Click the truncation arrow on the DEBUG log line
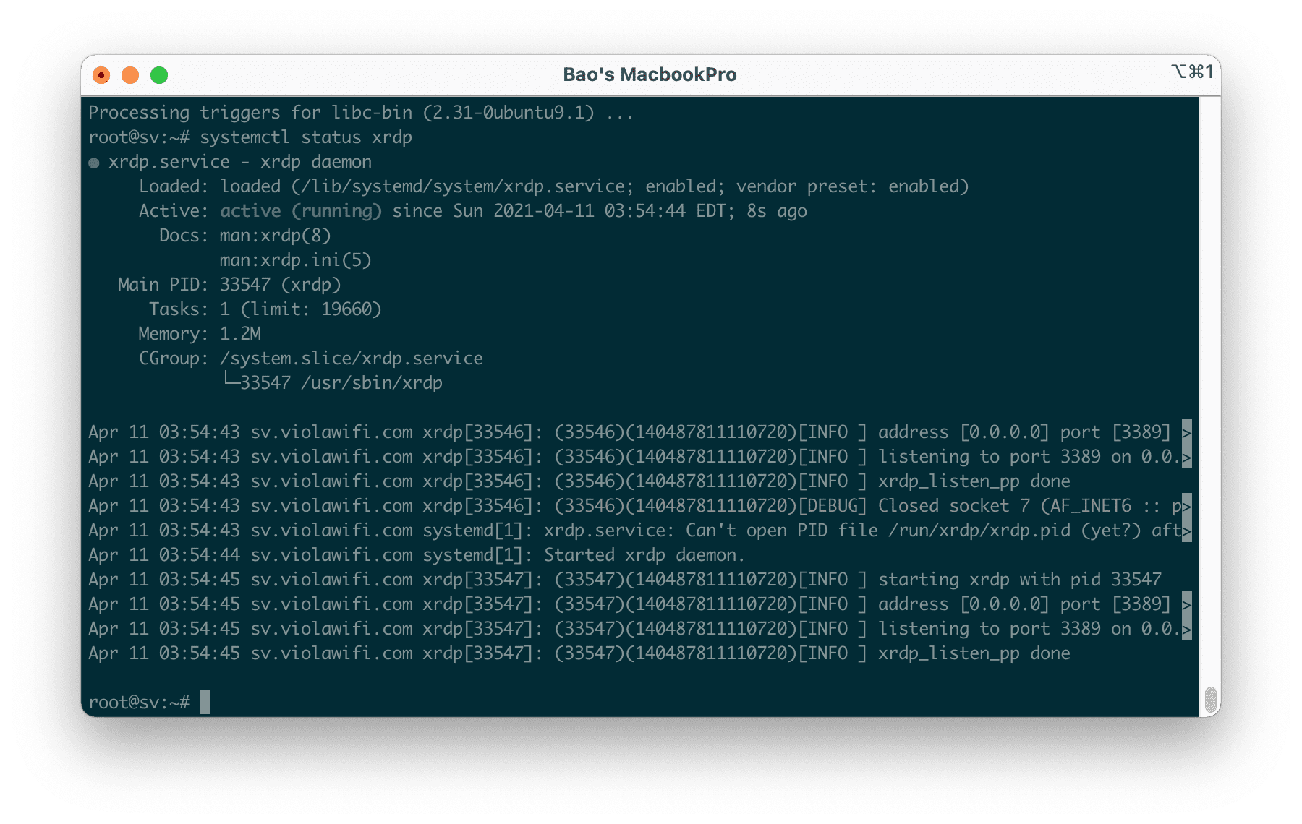The height and width of the screenshot is (824, 1302). click(1186, 506)
